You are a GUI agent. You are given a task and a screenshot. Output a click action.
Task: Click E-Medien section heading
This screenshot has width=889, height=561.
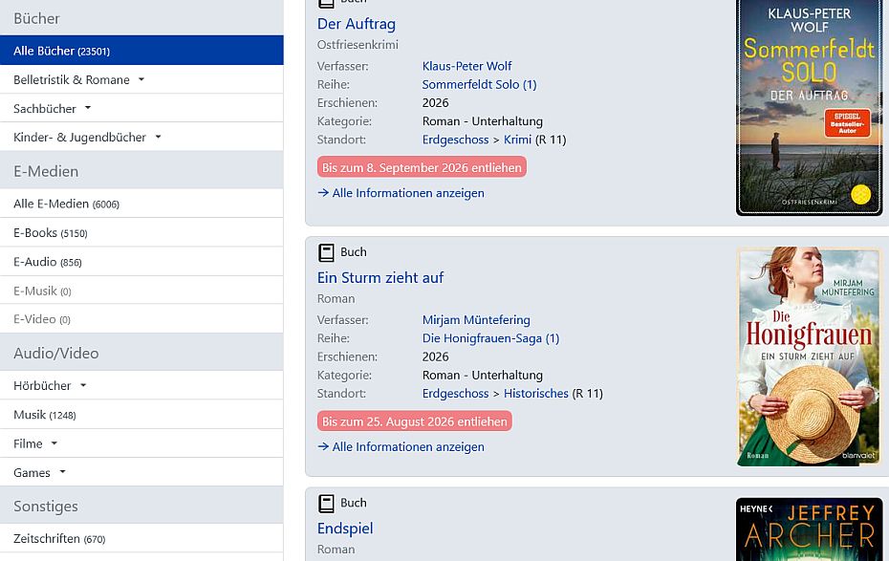[46, 171]
